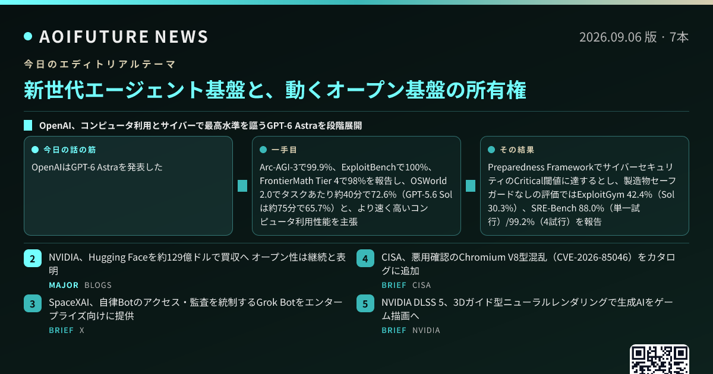Image resolution: width=713 pixels, height=374 pixels.
Task: Click the headline 新世代エージェント基盤と、動くオープン基盤の所有権
Action: (x=275, y=90)
